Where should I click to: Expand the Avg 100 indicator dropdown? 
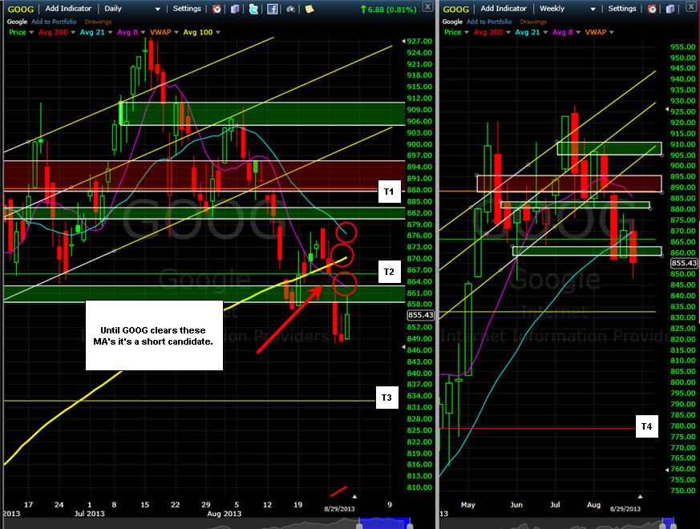218,33
